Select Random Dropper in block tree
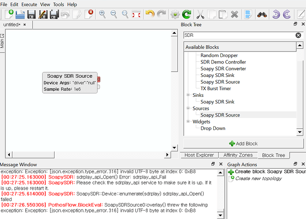This screenshot has height=219, width=306. [x=219, y=56]
